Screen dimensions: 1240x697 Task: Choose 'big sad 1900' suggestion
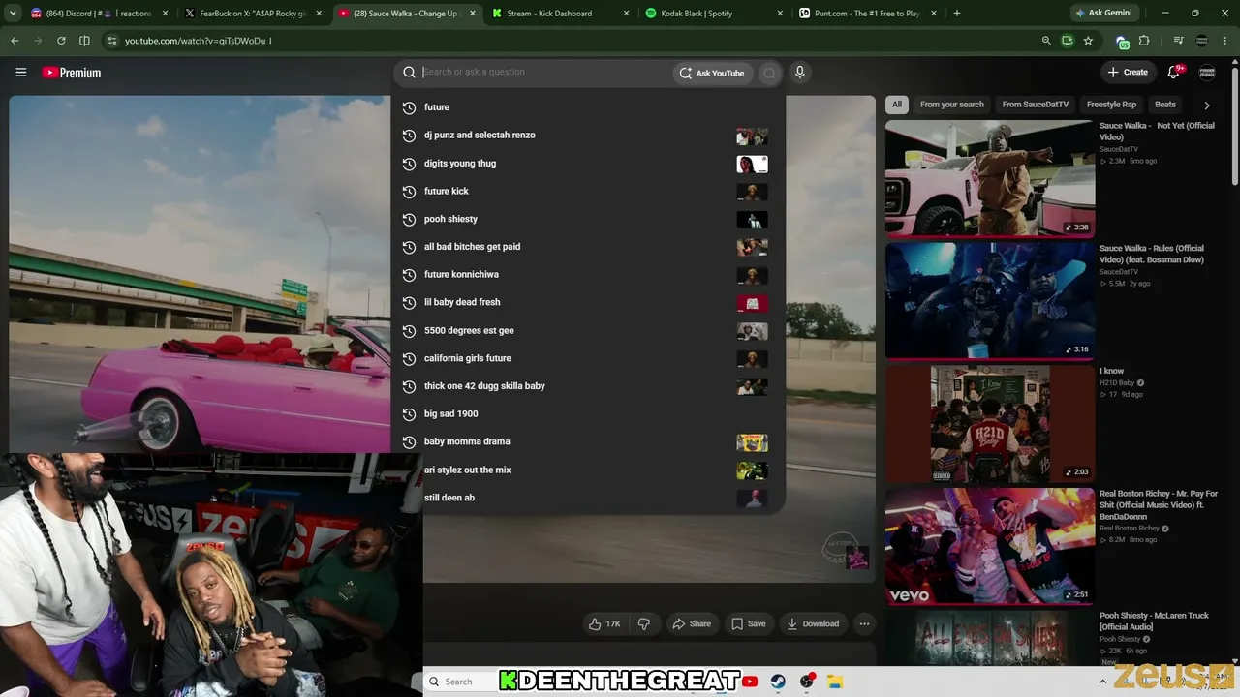[588, 414]
